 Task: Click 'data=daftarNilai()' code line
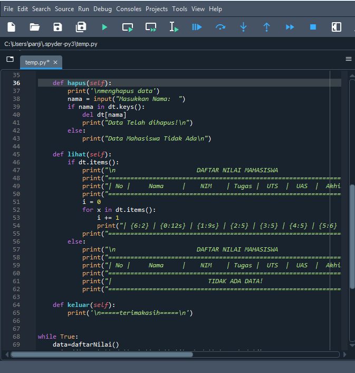coord(86,344)
